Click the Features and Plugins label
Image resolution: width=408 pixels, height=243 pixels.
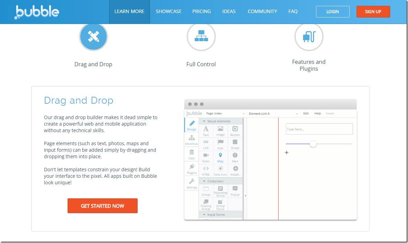tap(309, 65)
